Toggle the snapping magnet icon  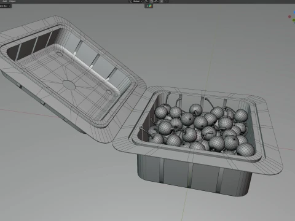151,1
